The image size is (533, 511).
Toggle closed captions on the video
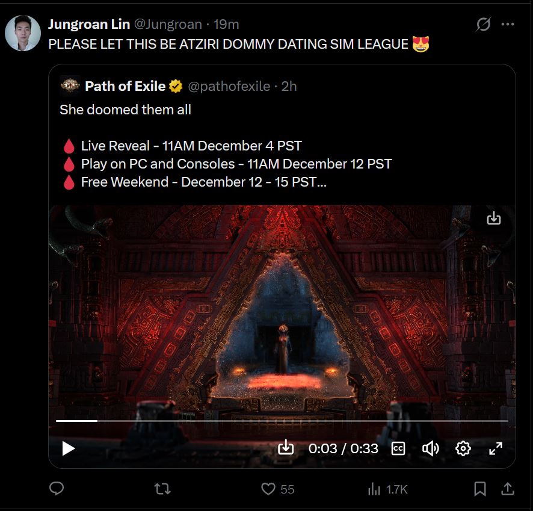tap(398, 448)
